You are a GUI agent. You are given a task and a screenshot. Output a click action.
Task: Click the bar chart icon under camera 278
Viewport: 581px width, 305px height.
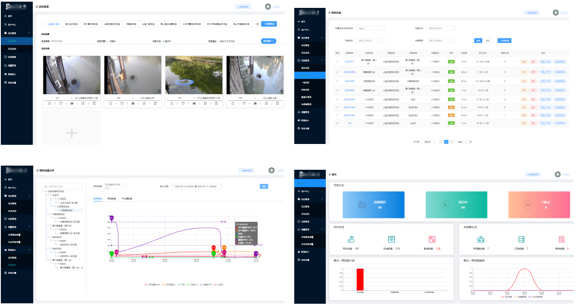194,103
